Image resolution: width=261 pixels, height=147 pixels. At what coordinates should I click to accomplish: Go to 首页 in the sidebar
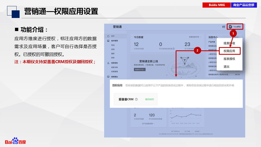point(113,36)
